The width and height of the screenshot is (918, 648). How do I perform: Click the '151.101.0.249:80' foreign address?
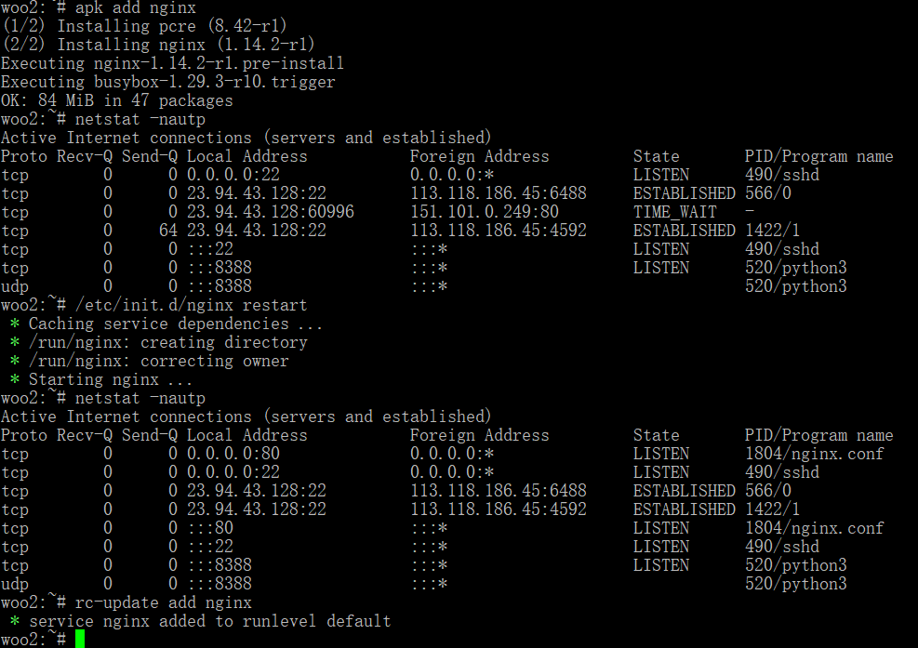tap(485, 212)
